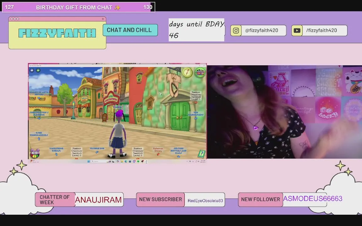The image size is (362, 226).
Task: Click the Task View taskbar icon
Action: coord(113,161)
